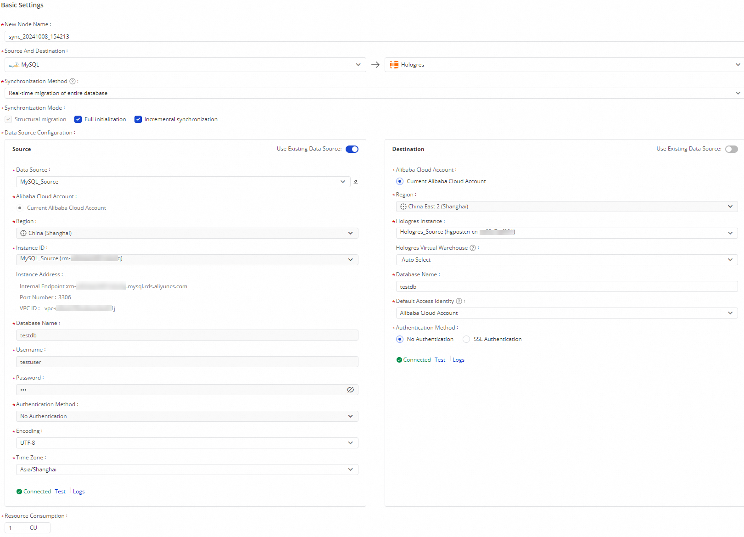This screenshot has height=537, width=744.
Task: Open the Alibaba Cloud Account access identity dropdown
Action: [x=567, y=313]
